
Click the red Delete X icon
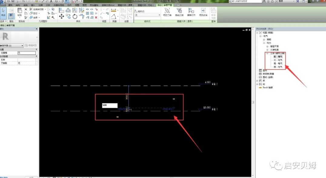click(96, 18)
